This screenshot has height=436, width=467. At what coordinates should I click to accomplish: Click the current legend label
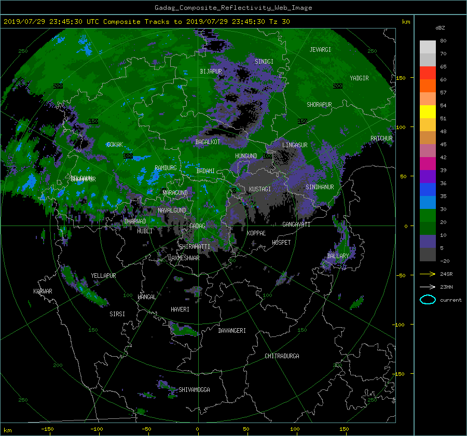click(x=451, y=300)
